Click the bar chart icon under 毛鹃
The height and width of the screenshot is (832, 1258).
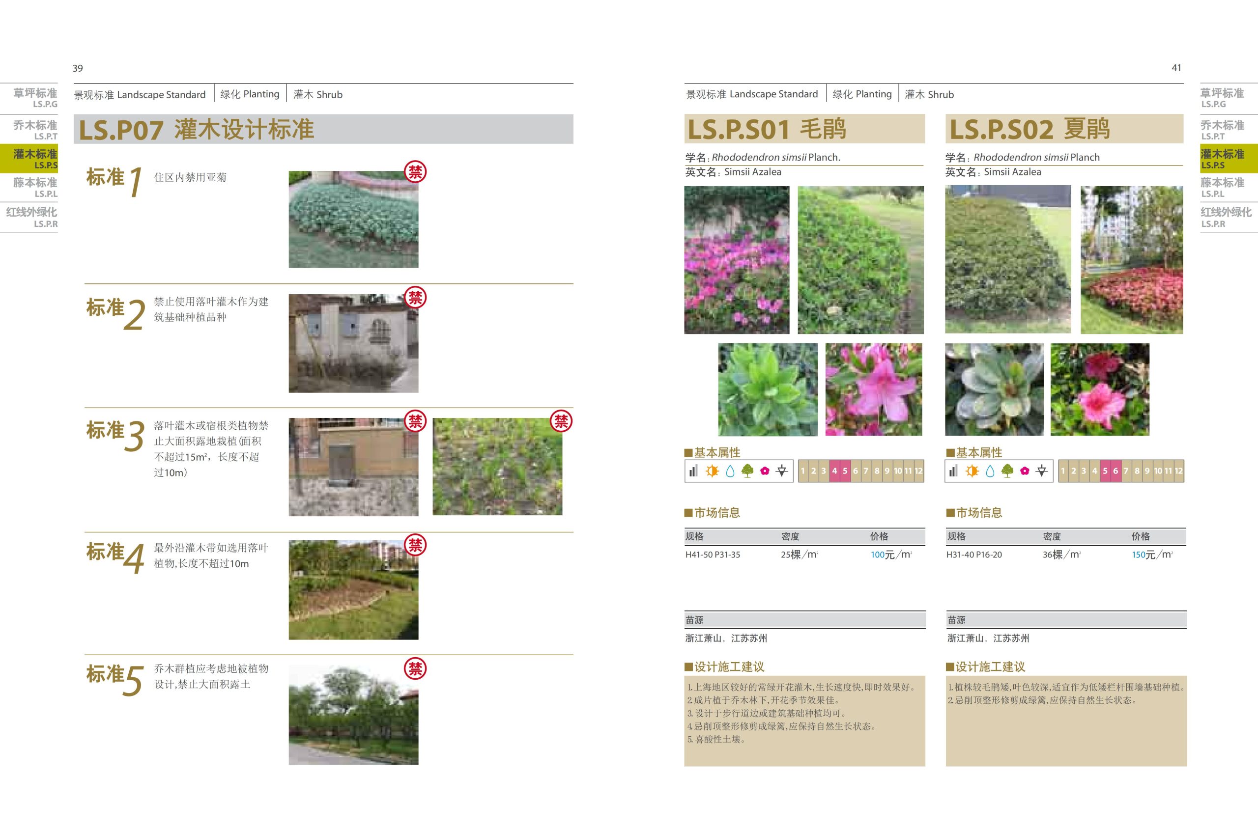pos(694,471)
